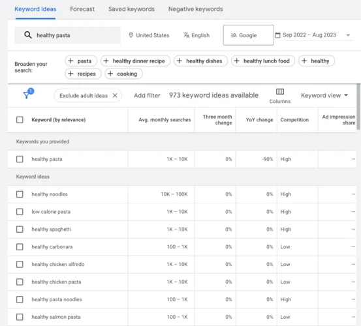361x326 pixels.
Task: Click the 'healthy noodles' keyword text
Action: 50,194
